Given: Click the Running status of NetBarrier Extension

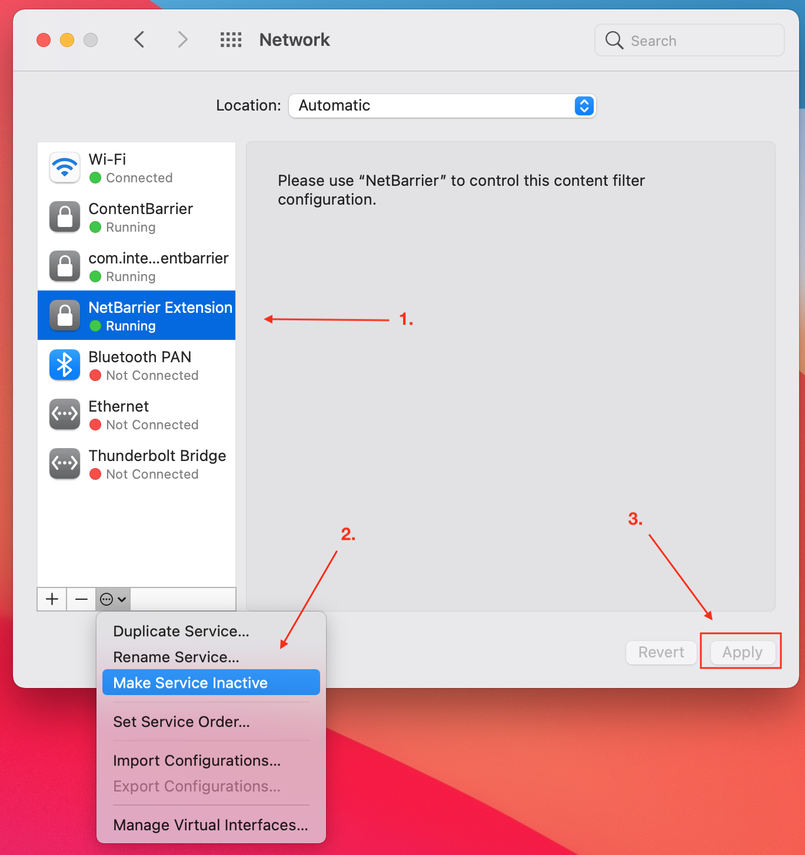Looking at the screenshot, I should coord(131,326).
